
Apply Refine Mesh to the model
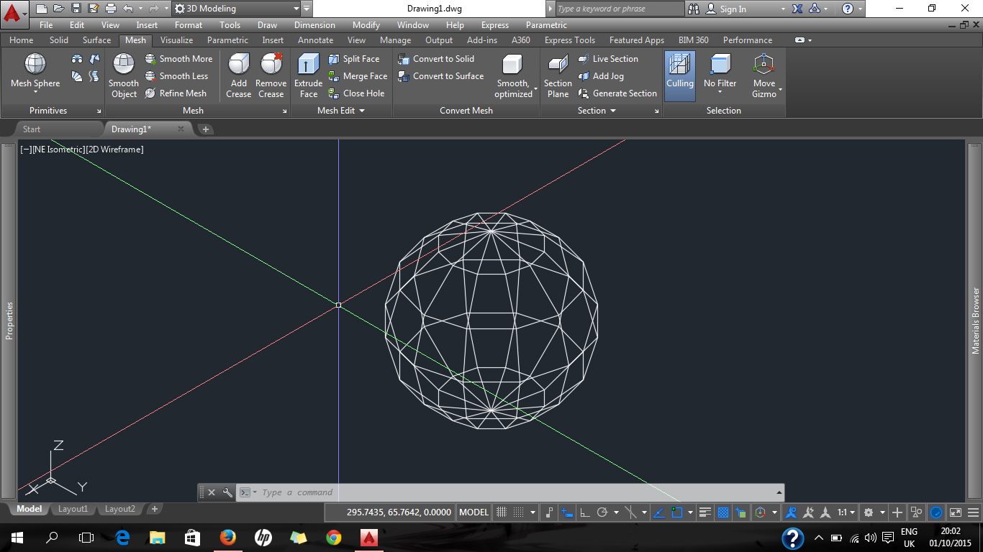[x=178, y=93]
